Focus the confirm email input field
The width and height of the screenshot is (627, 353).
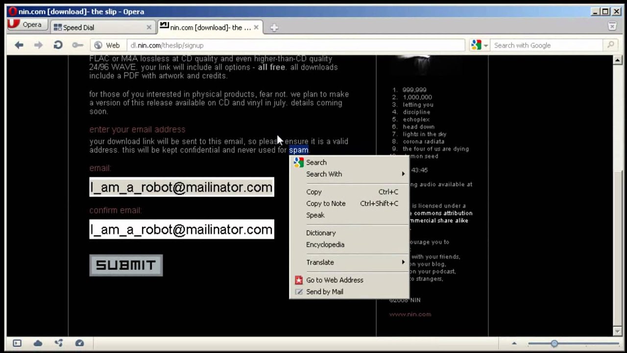tap(182, 229)
